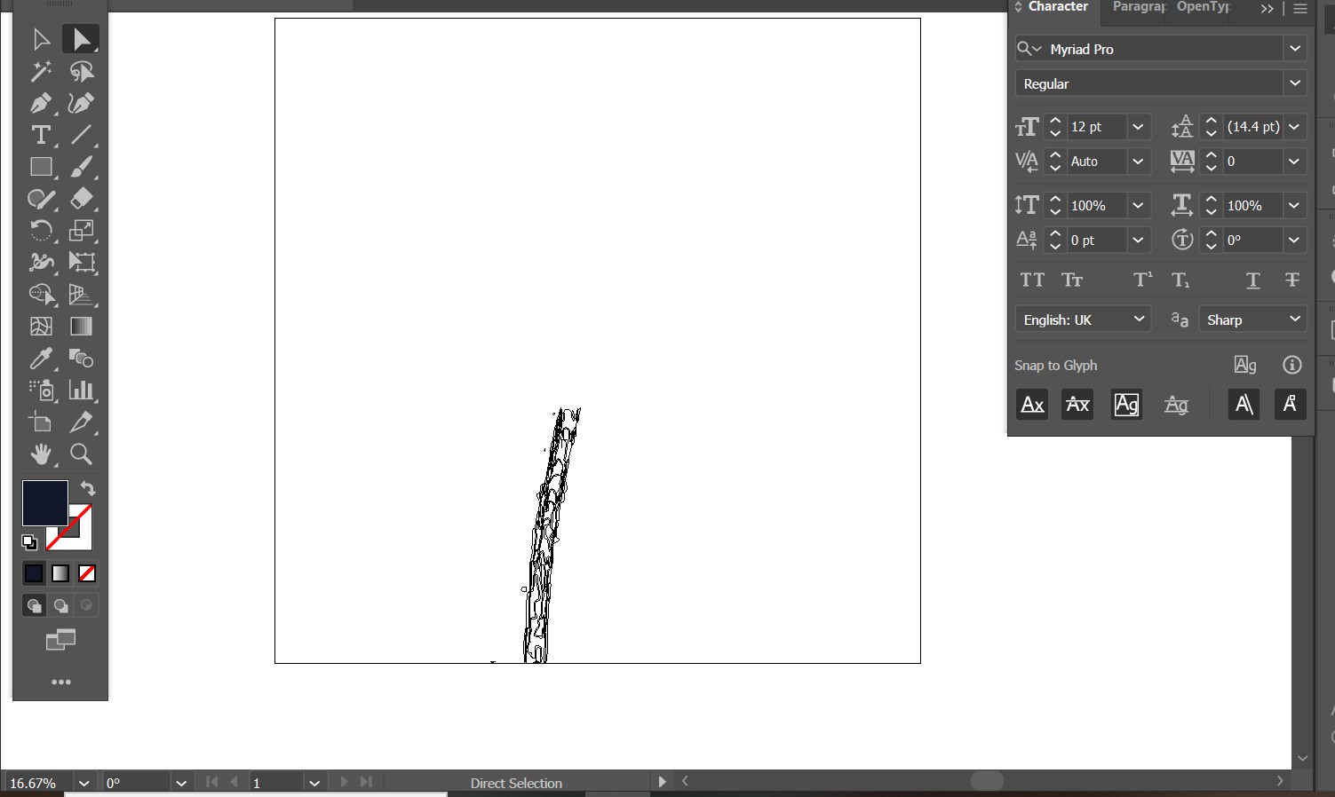Open status bar display options arrow
The width and height of the screenshot is (1335, 797).
click(x=661, y=782)
